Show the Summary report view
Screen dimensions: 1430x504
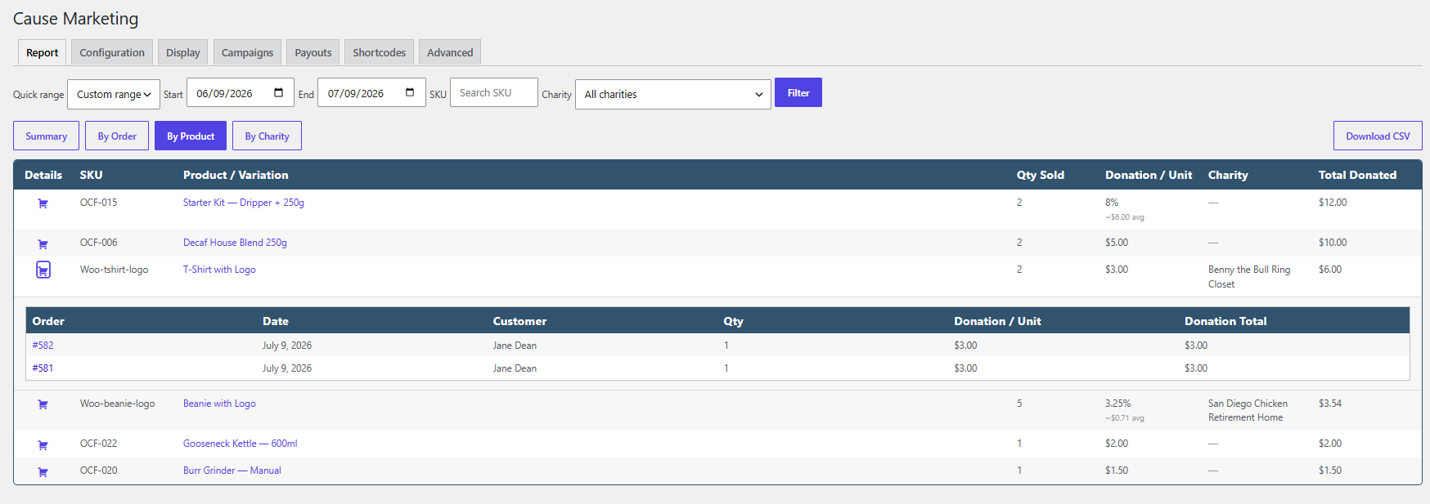click(x=46, y=136)
